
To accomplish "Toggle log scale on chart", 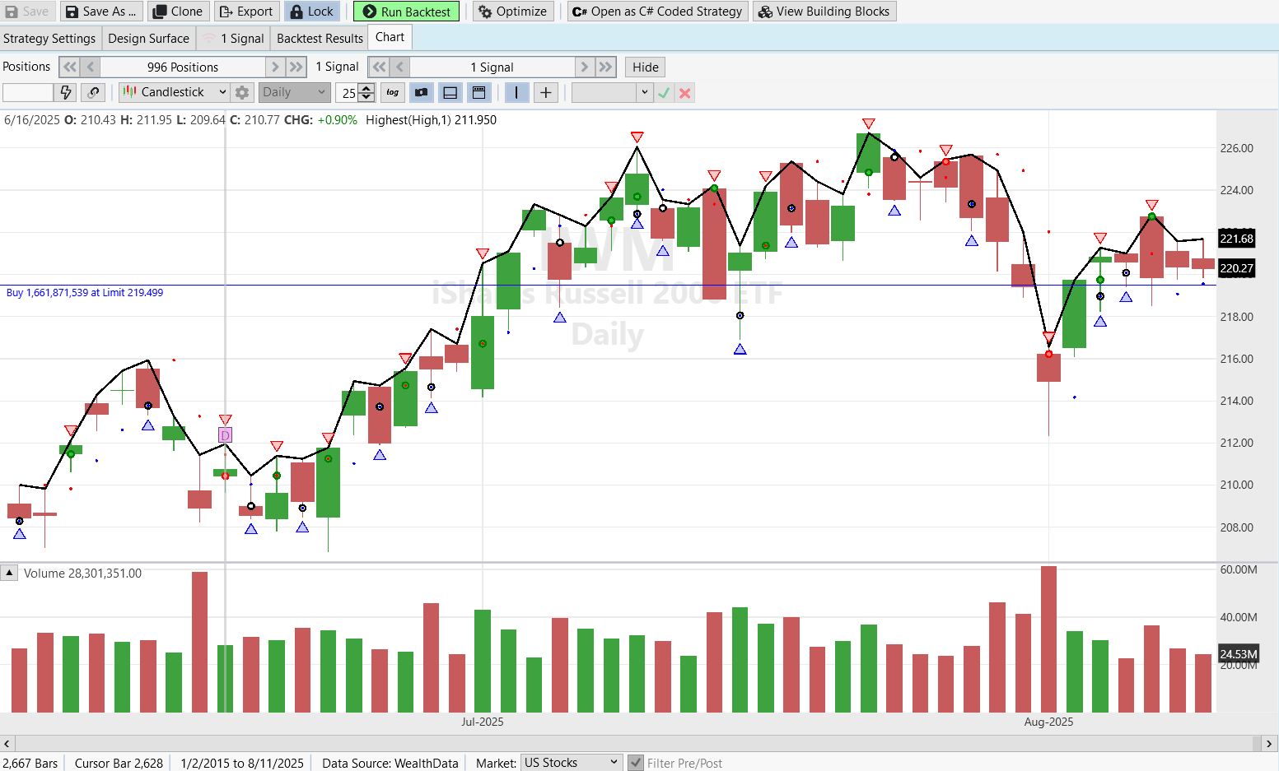I will (x=393, y=93).
